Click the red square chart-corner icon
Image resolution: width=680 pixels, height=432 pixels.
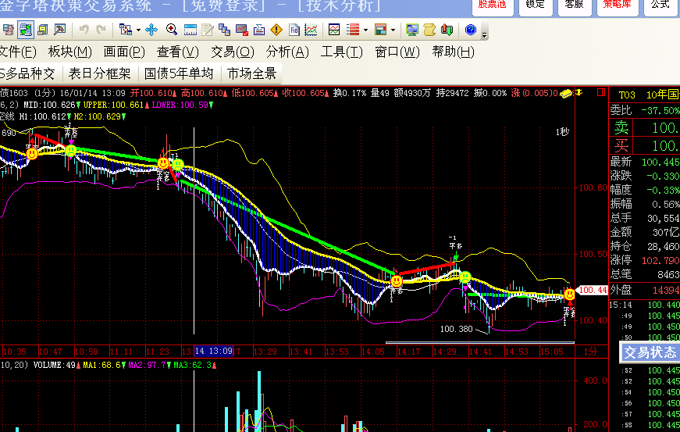click(x=600, y=92)
